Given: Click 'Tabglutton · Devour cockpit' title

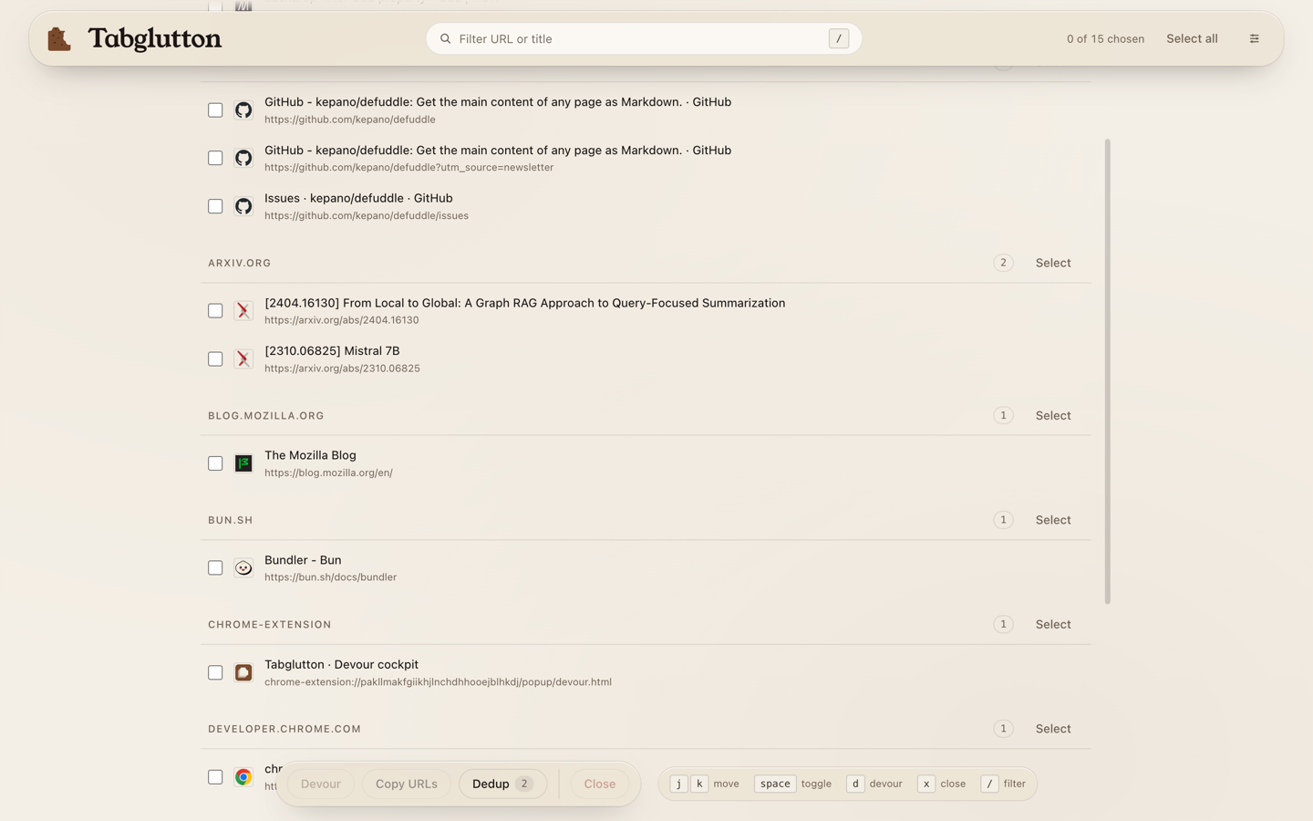Looking at the screenshot, I should (x=341, y=664).
